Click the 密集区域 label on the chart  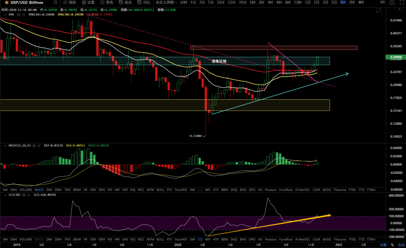tap(219, 61)
